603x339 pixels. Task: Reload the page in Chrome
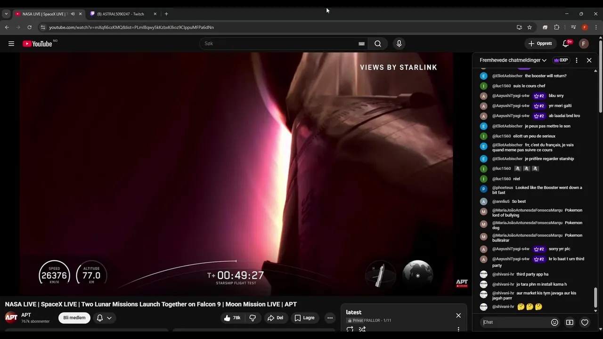point(29,27)
